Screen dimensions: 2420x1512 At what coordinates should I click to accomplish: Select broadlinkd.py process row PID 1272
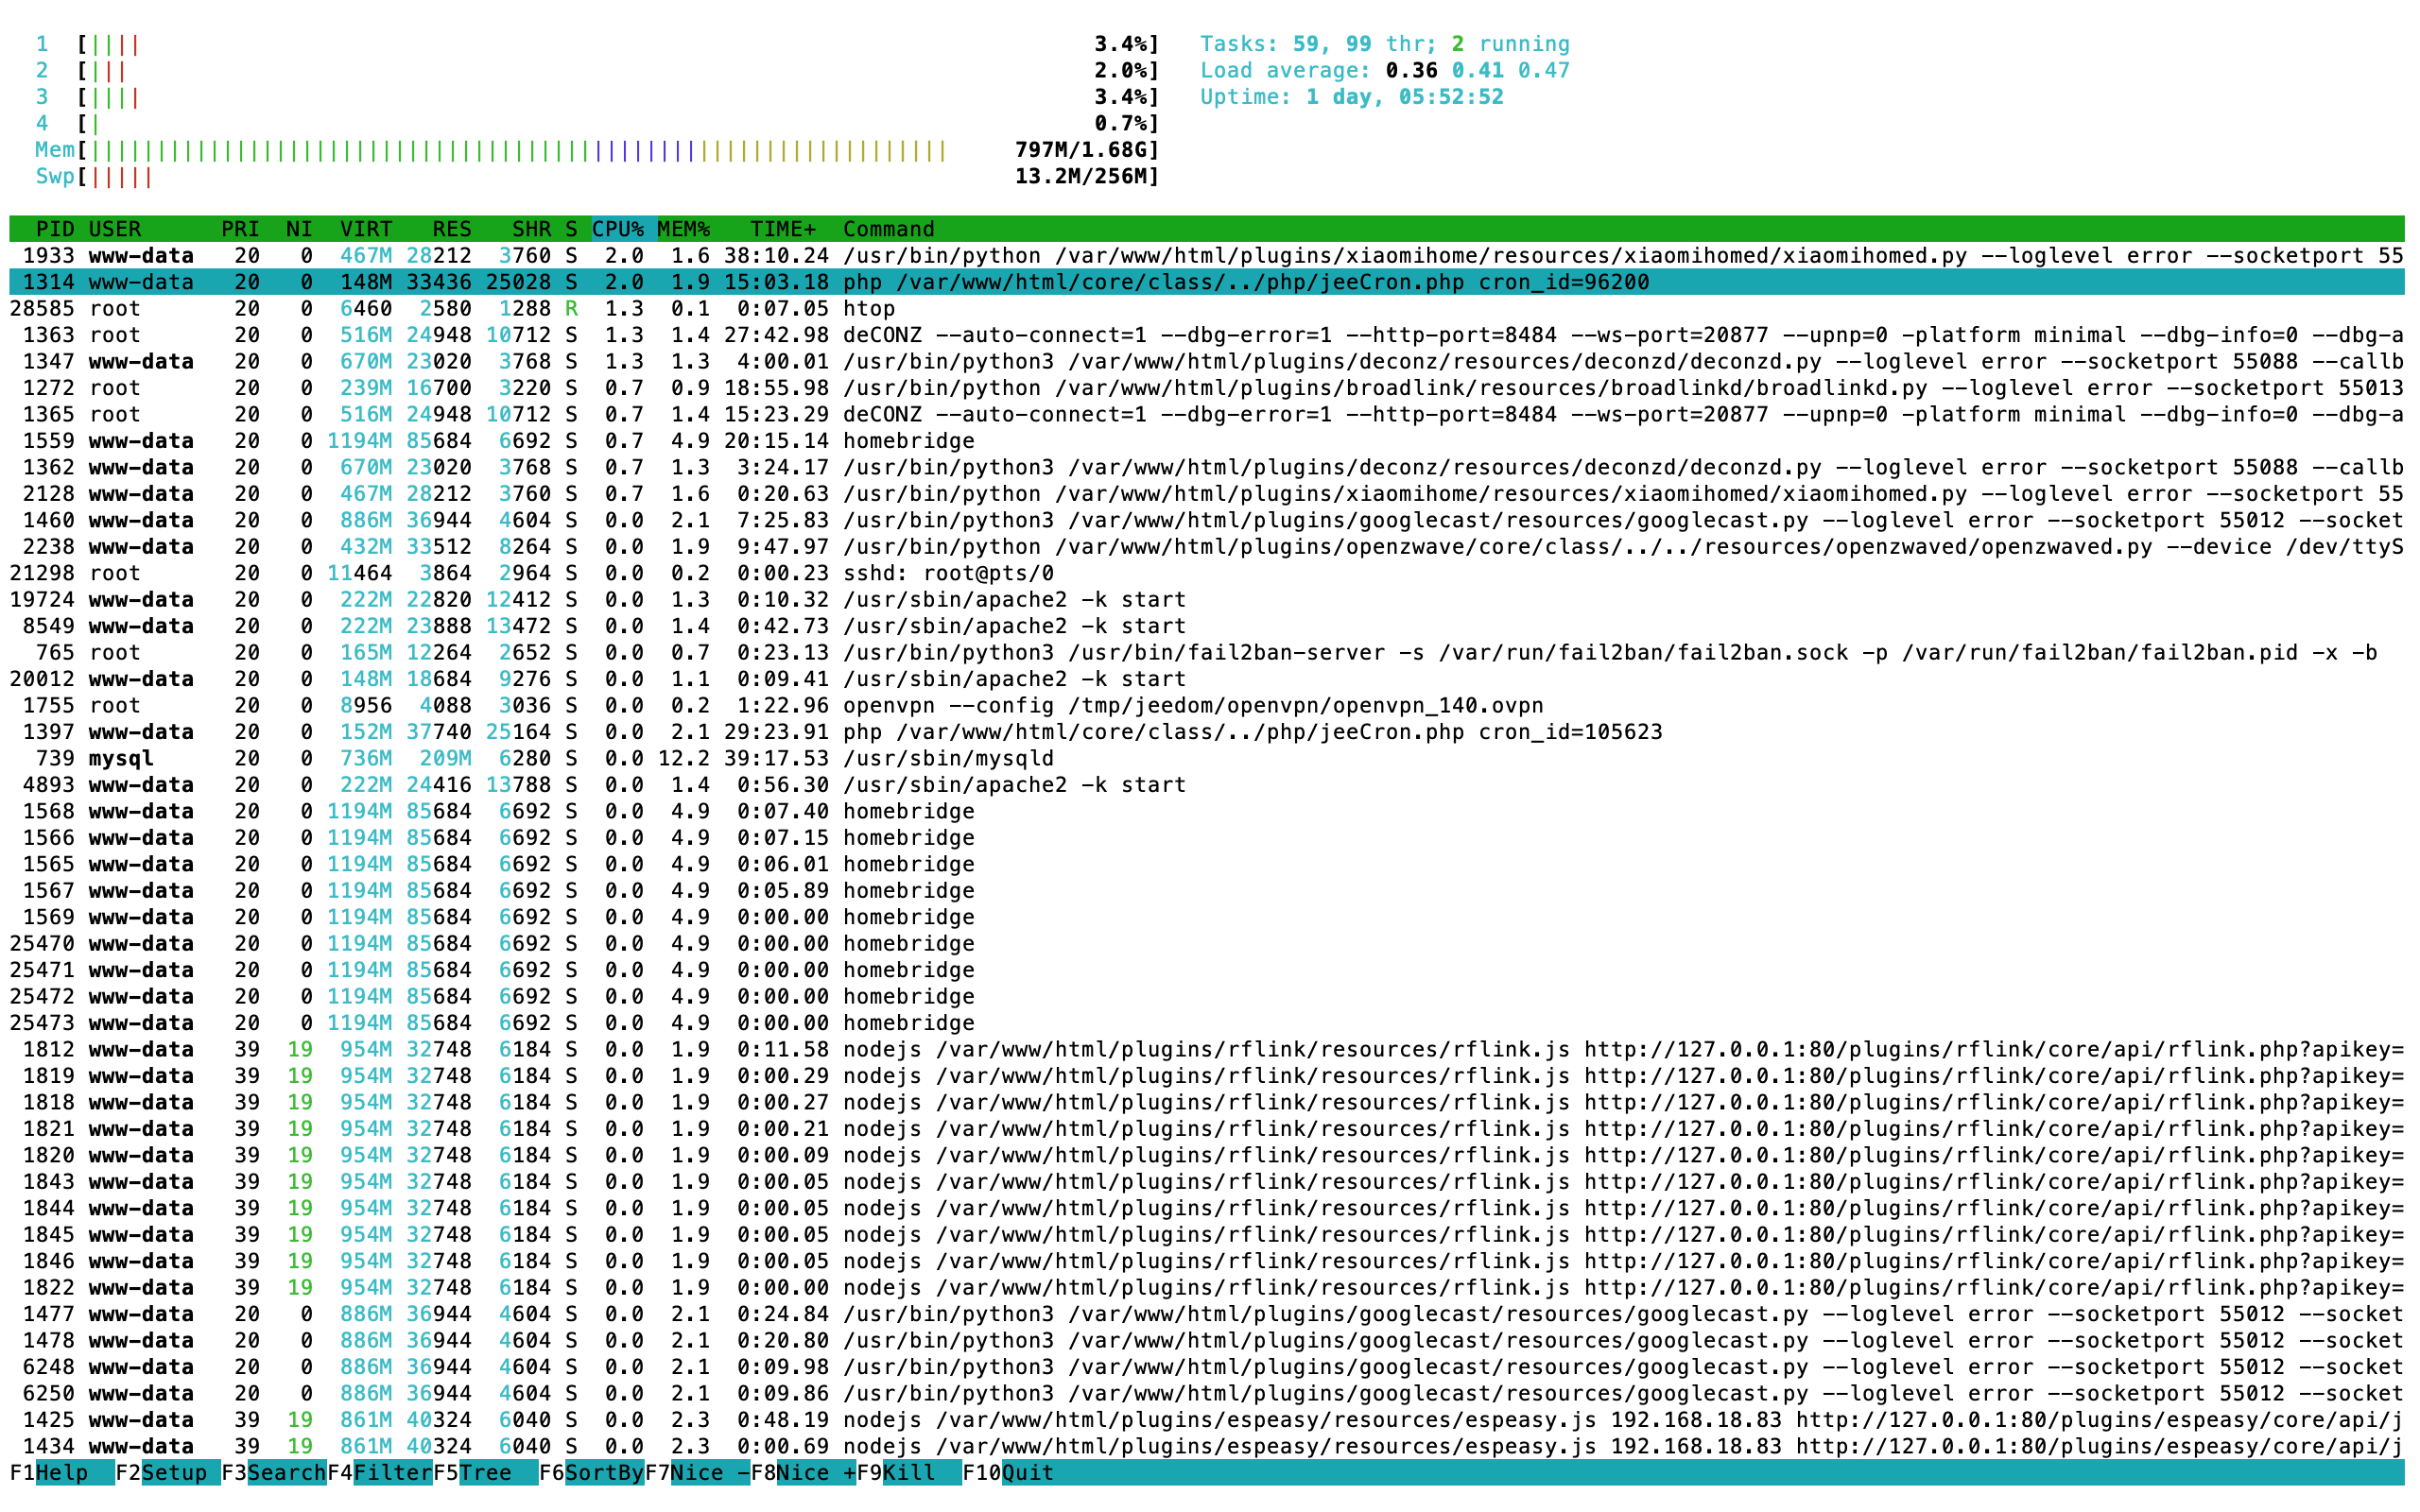[1207, 388]
